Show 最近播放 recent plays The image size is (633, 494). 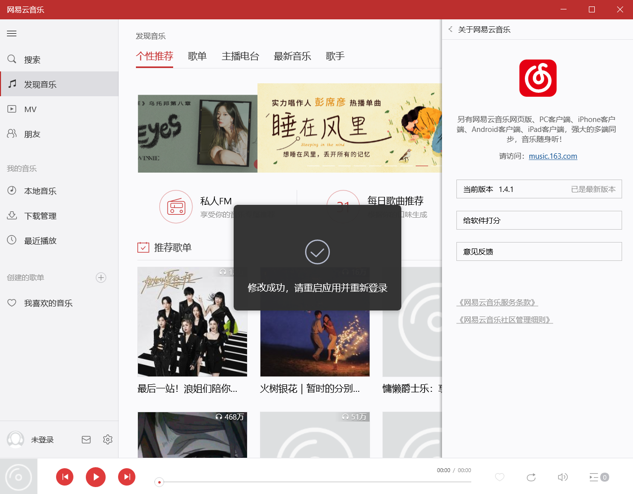[59, 241]
